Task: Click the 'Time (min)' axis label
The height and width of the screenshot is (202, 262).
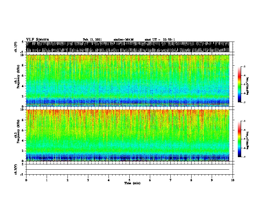Action: [132, 183]
